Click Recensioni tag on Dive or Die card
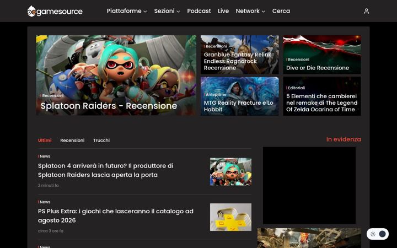The image size is (397, 248). click(298, 60)
